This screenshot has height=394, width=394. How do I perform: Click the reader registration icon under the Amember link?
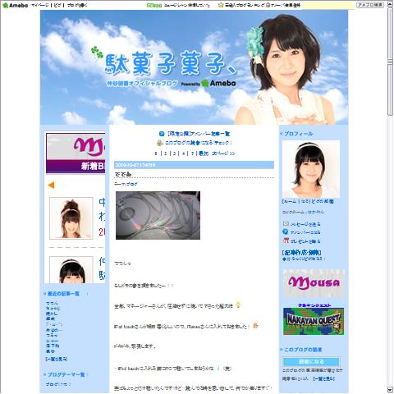pos(159,143)
